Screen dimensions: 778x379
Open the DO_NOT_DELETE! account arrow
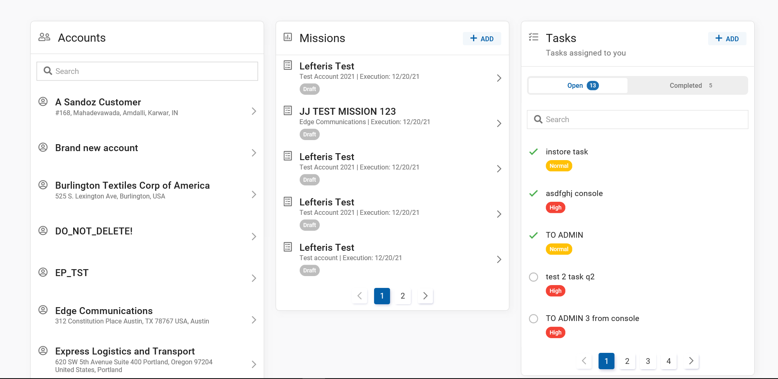click(x=254, y=236)
